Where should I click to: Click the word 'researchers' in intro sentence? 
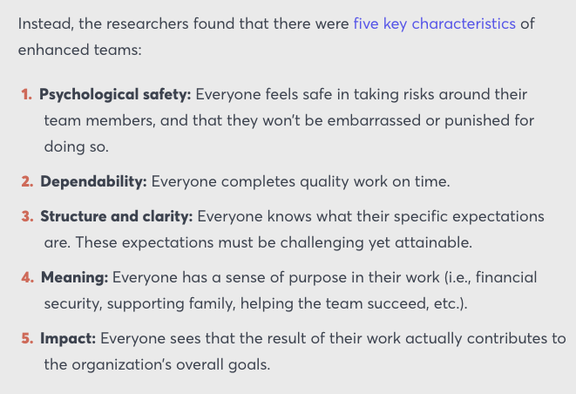point(147,24)
